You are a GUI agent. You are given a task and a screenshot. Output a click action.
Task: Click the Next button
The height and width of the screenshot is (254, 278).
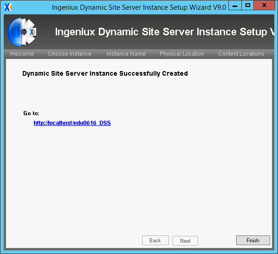pyautogui.click(x=185, y=241)
